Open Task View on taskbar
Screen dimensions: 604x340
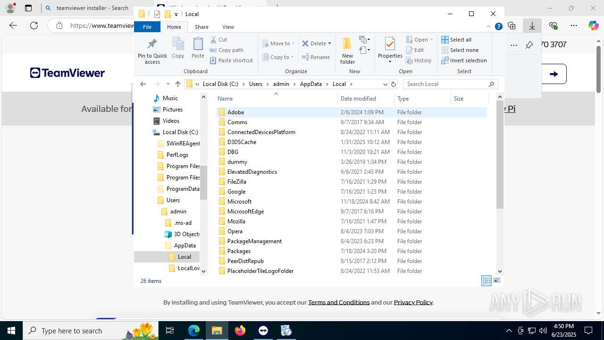pyautogui.click(x=170, y=331)
